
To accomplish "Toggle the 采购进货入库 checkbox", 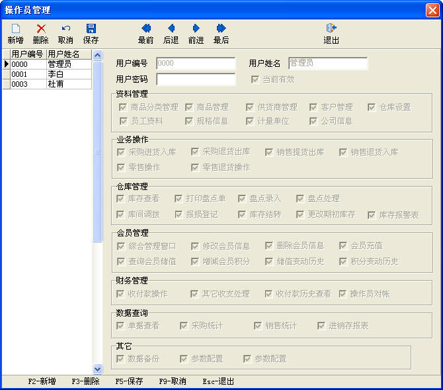I will tap(121, 152).
